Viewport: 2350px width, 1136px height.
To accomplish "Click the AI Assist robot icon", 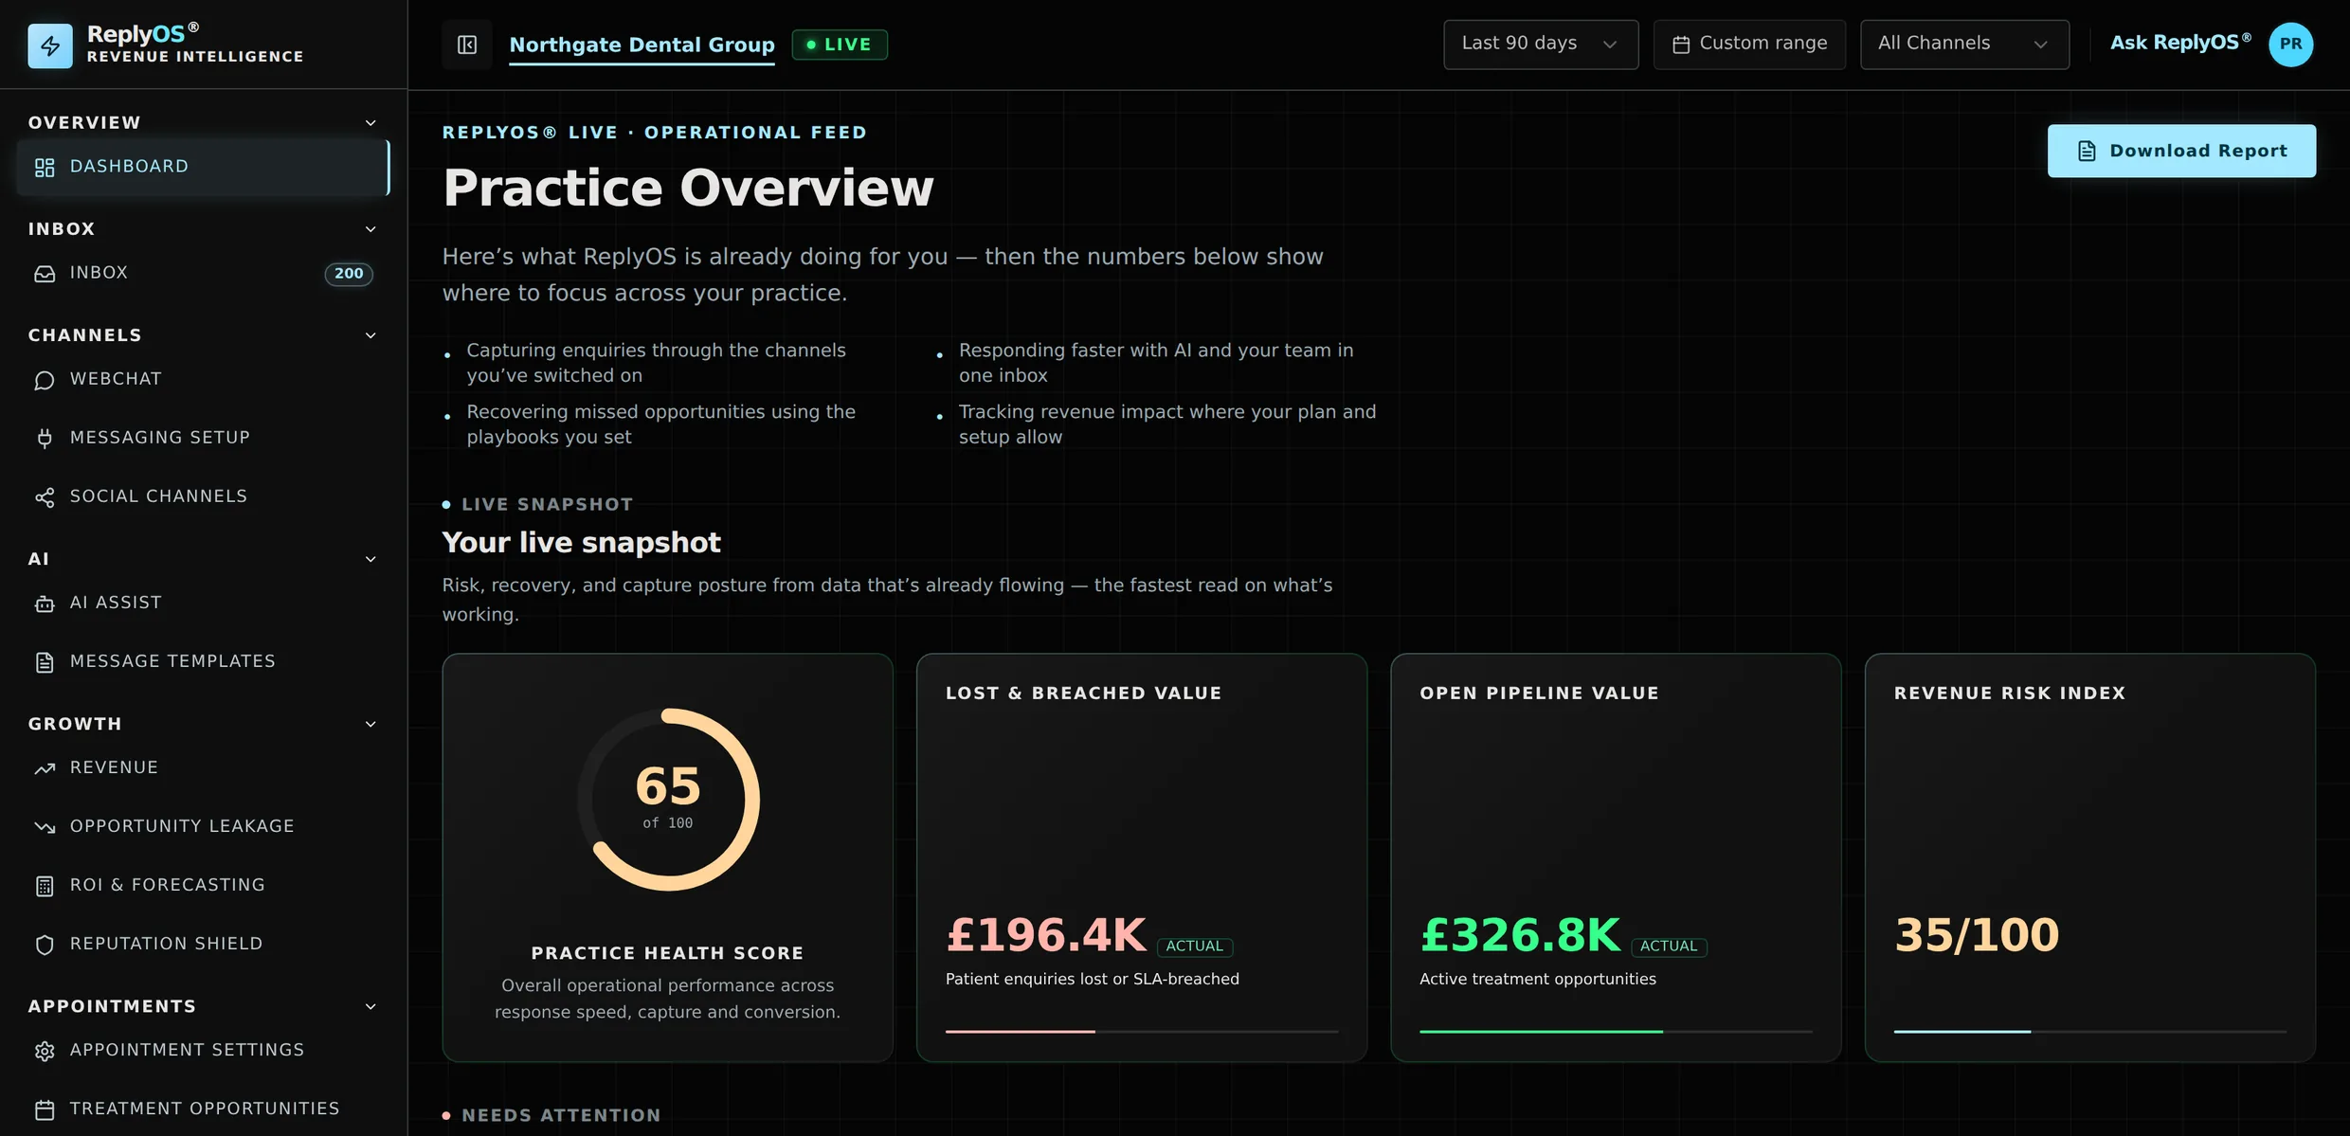I will click(x=45, y=604).
